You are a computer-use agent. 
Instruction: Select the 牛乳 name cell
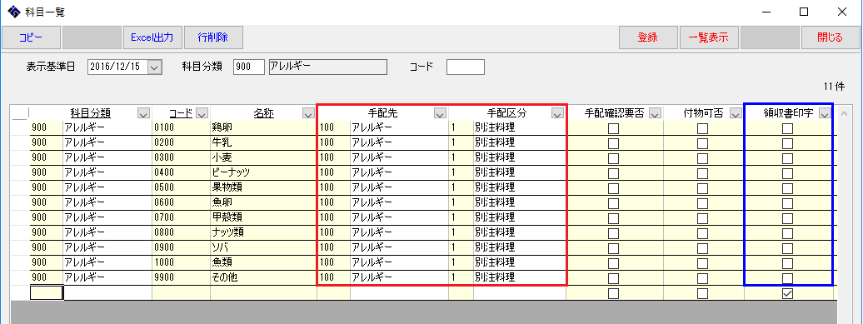coord(263,142)
